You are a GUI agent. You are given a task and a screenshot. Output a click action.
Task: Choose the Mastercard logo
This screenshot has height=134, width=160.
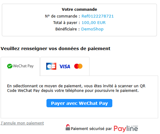(78, 66)
